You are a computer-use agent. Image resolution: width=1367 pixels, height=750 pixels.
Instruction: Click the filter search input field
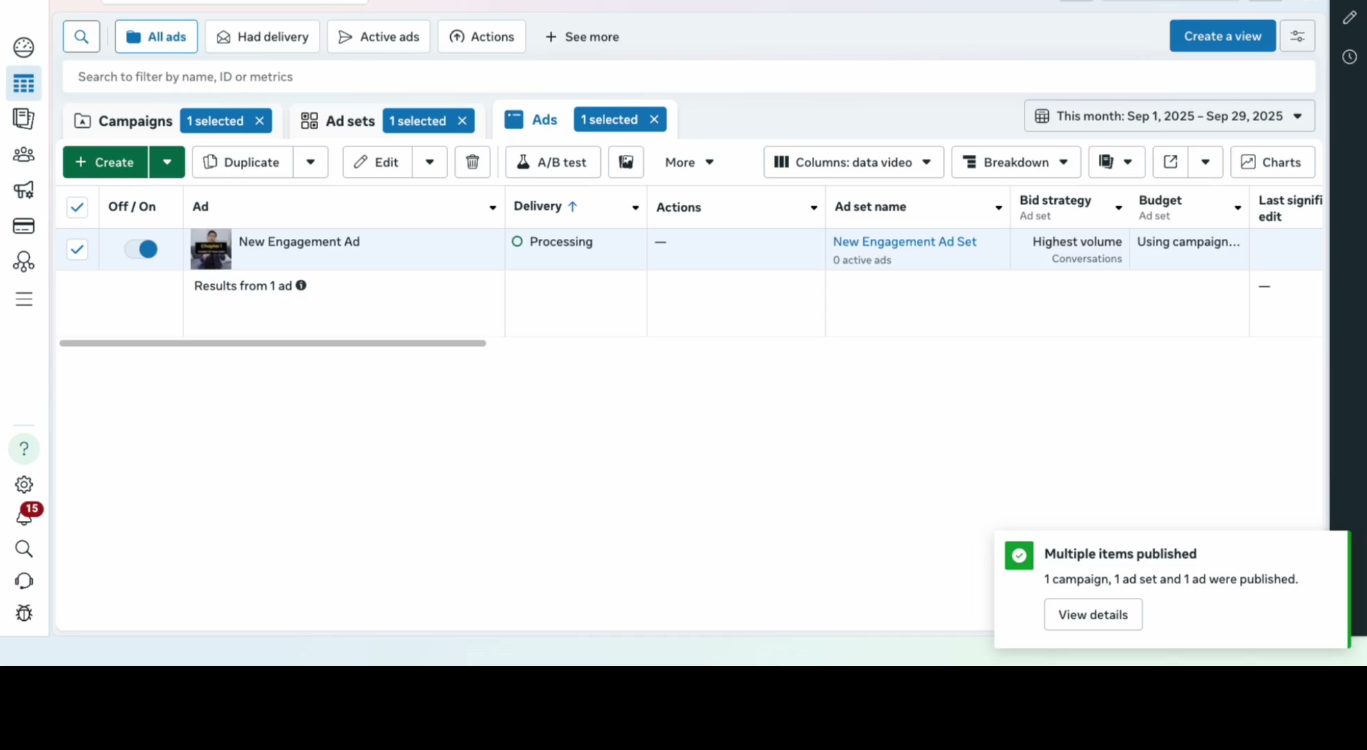tap(689, 76)
